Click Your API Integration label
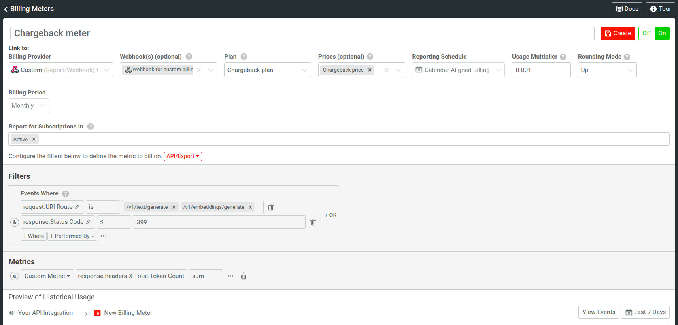678x325 pixels. click(45, 313)
